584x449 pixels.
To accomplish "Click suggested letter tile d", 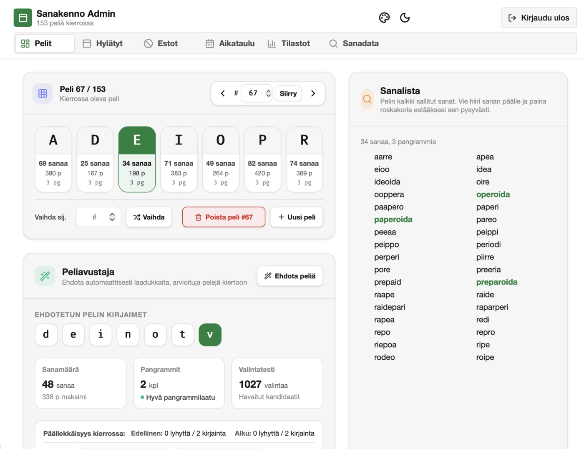I will (46, 335).
